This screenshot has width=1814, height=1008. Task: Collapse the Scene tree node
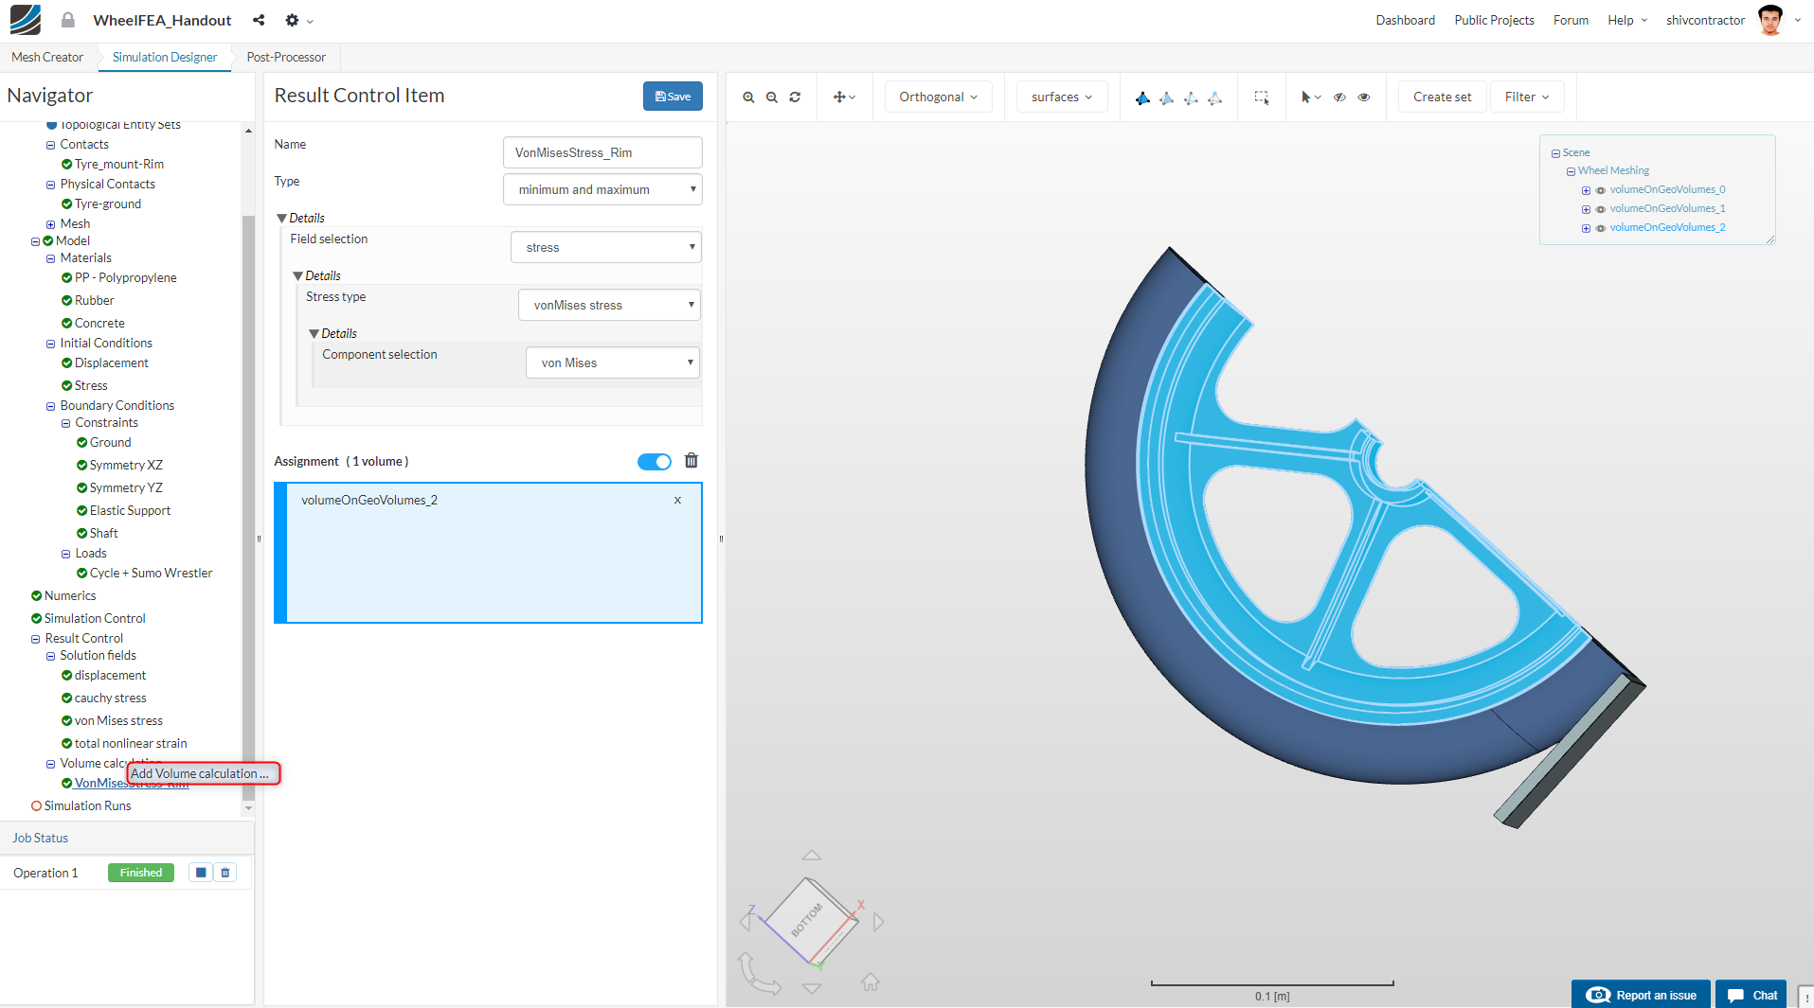(x=1555, y=153)
